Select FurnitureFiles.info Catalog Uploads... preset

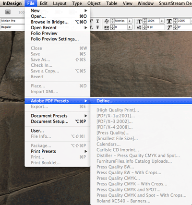click(x=141, y=161)
